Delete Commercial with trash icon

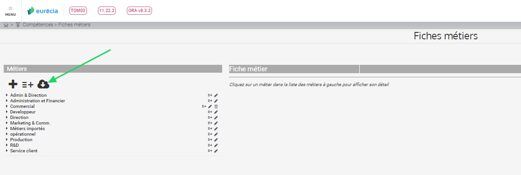click(216, 106)
